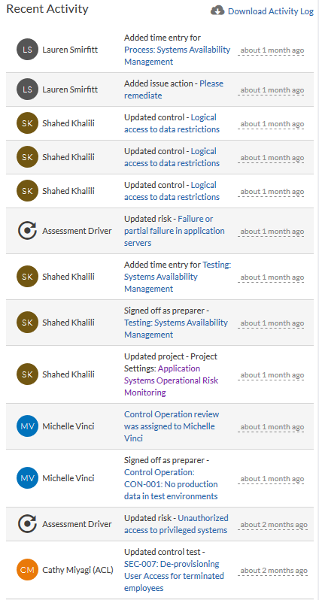Viewport: 319px width, 600px height.
Task: Open Testing: Systems Availability Management under Signed off as preparer
Action: tap(176, 329)
